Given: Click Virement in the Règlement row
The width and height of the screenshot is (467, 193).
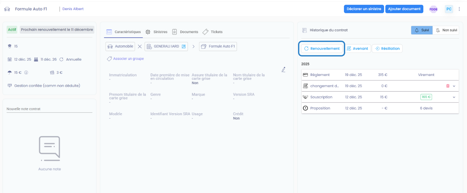Looking at the screenshot, I should click(x=426, y=75).
